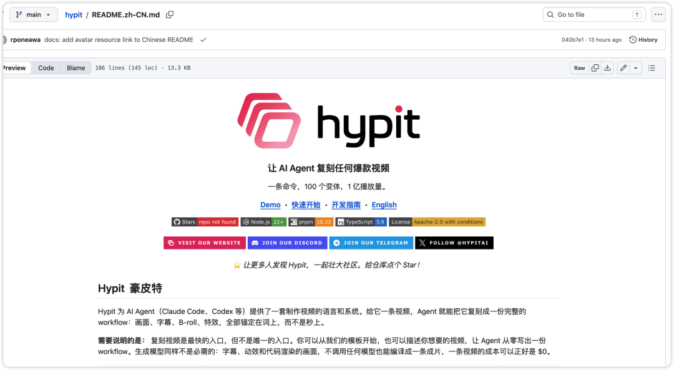Click the 需要说明的是 bold text
674x370 pixels.
tap(122, 341)
